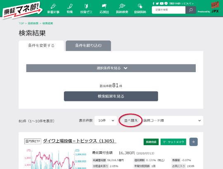The width and height of the screenshot is (223, 169).
Task: Go to TOP breadcrumb link
Action: click(21, 23)
